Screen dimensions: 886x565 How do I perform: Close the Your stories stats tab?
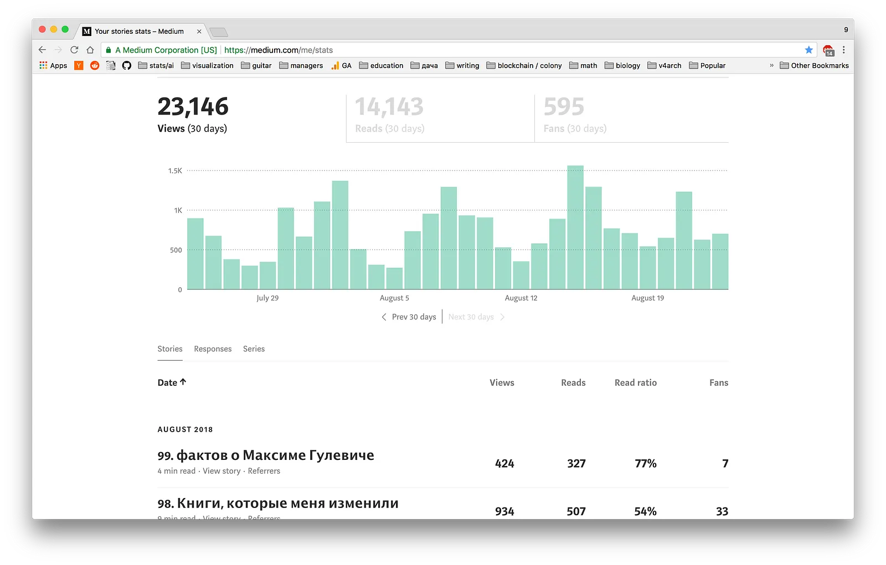pos(199,32)
